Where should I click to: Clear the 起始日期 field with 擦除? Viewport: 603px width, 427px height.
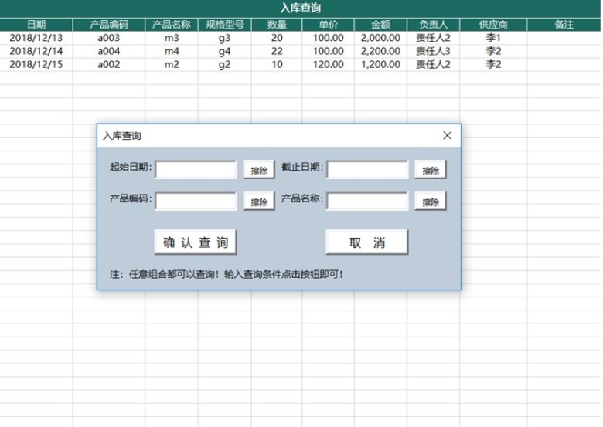259,170
